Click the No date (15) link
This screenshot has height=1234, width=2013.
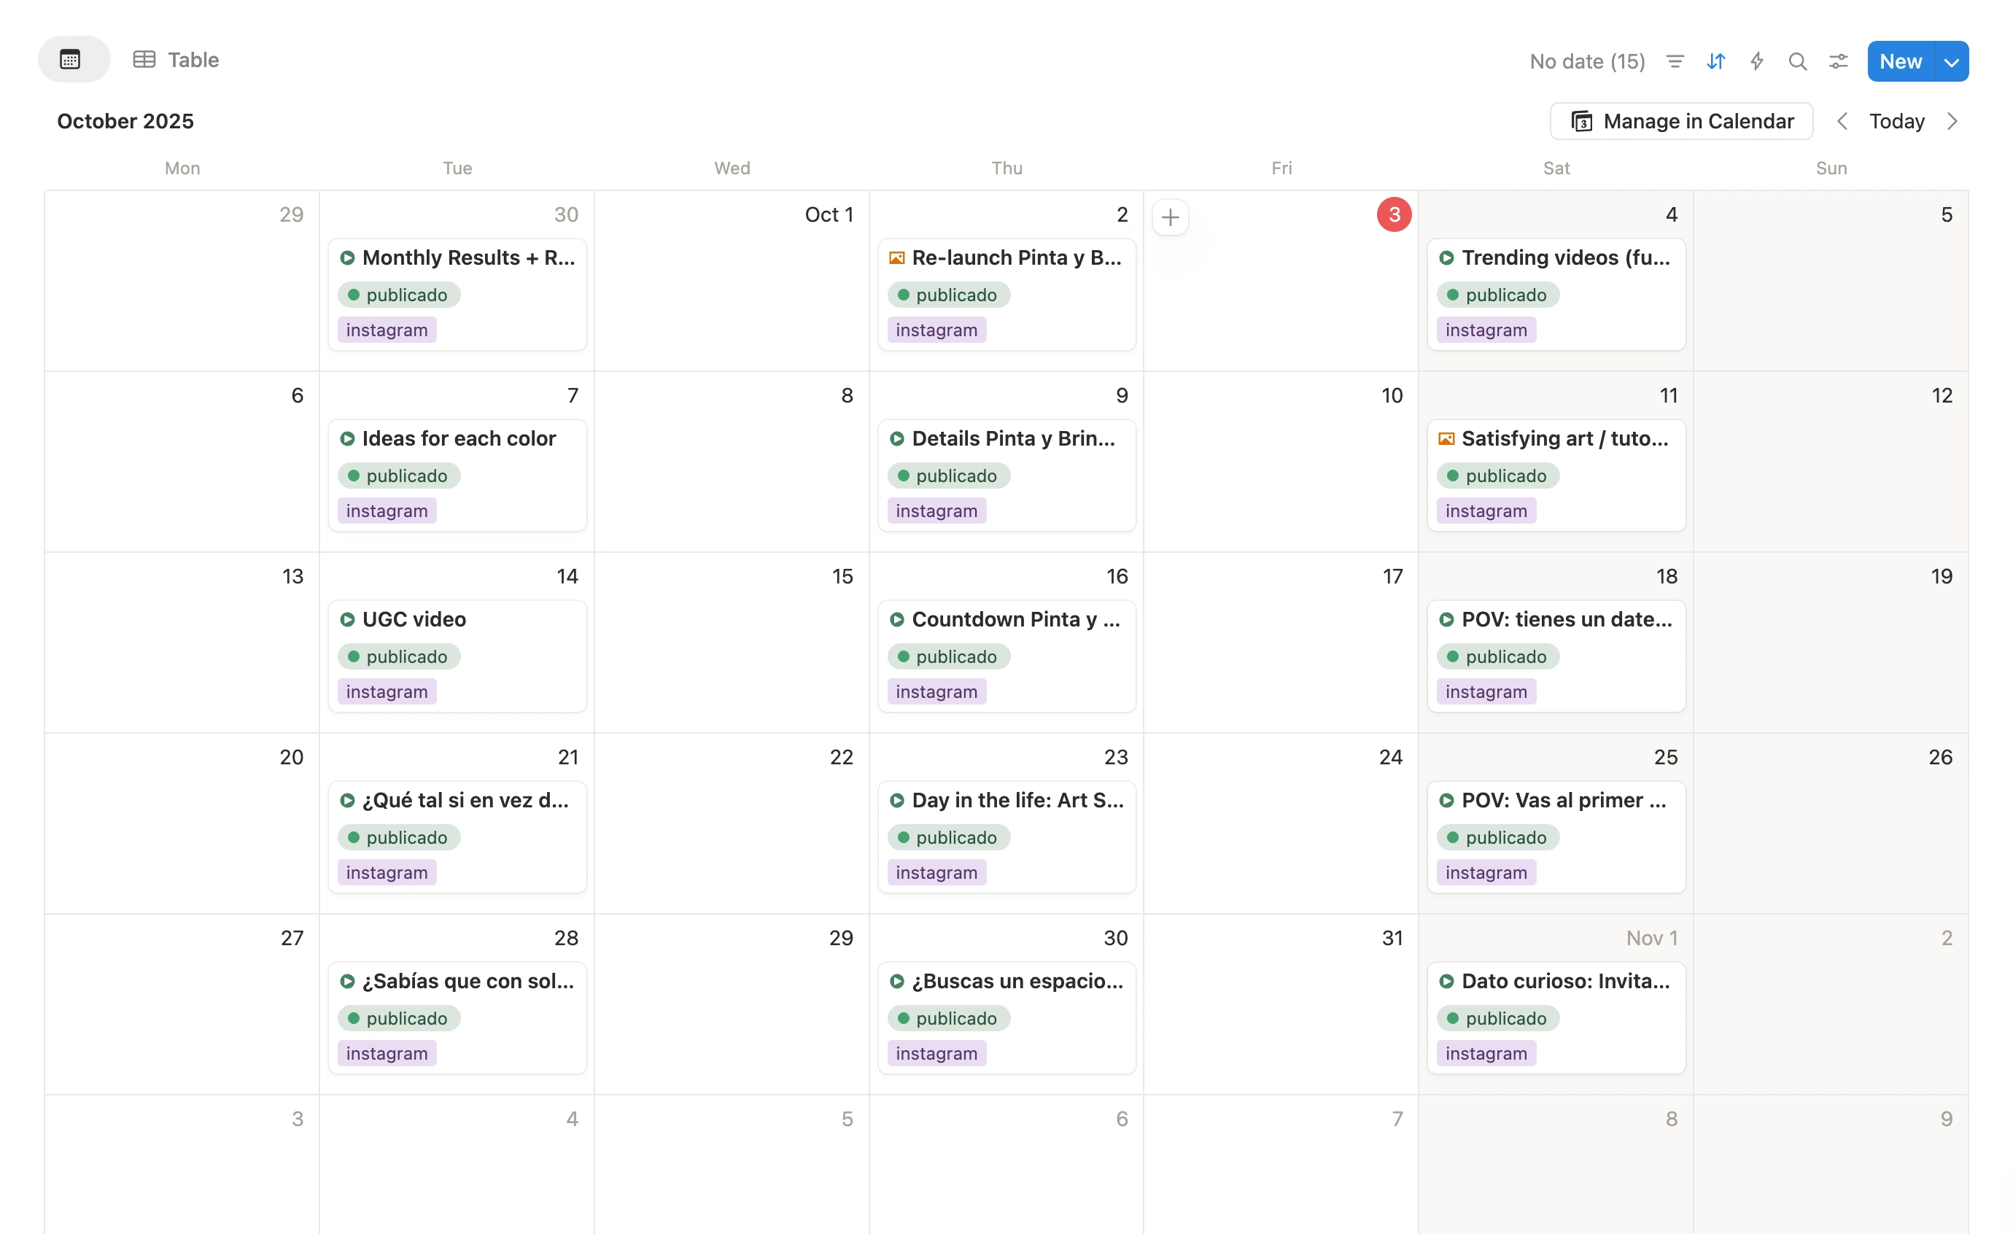click(x=1586, y=61)
